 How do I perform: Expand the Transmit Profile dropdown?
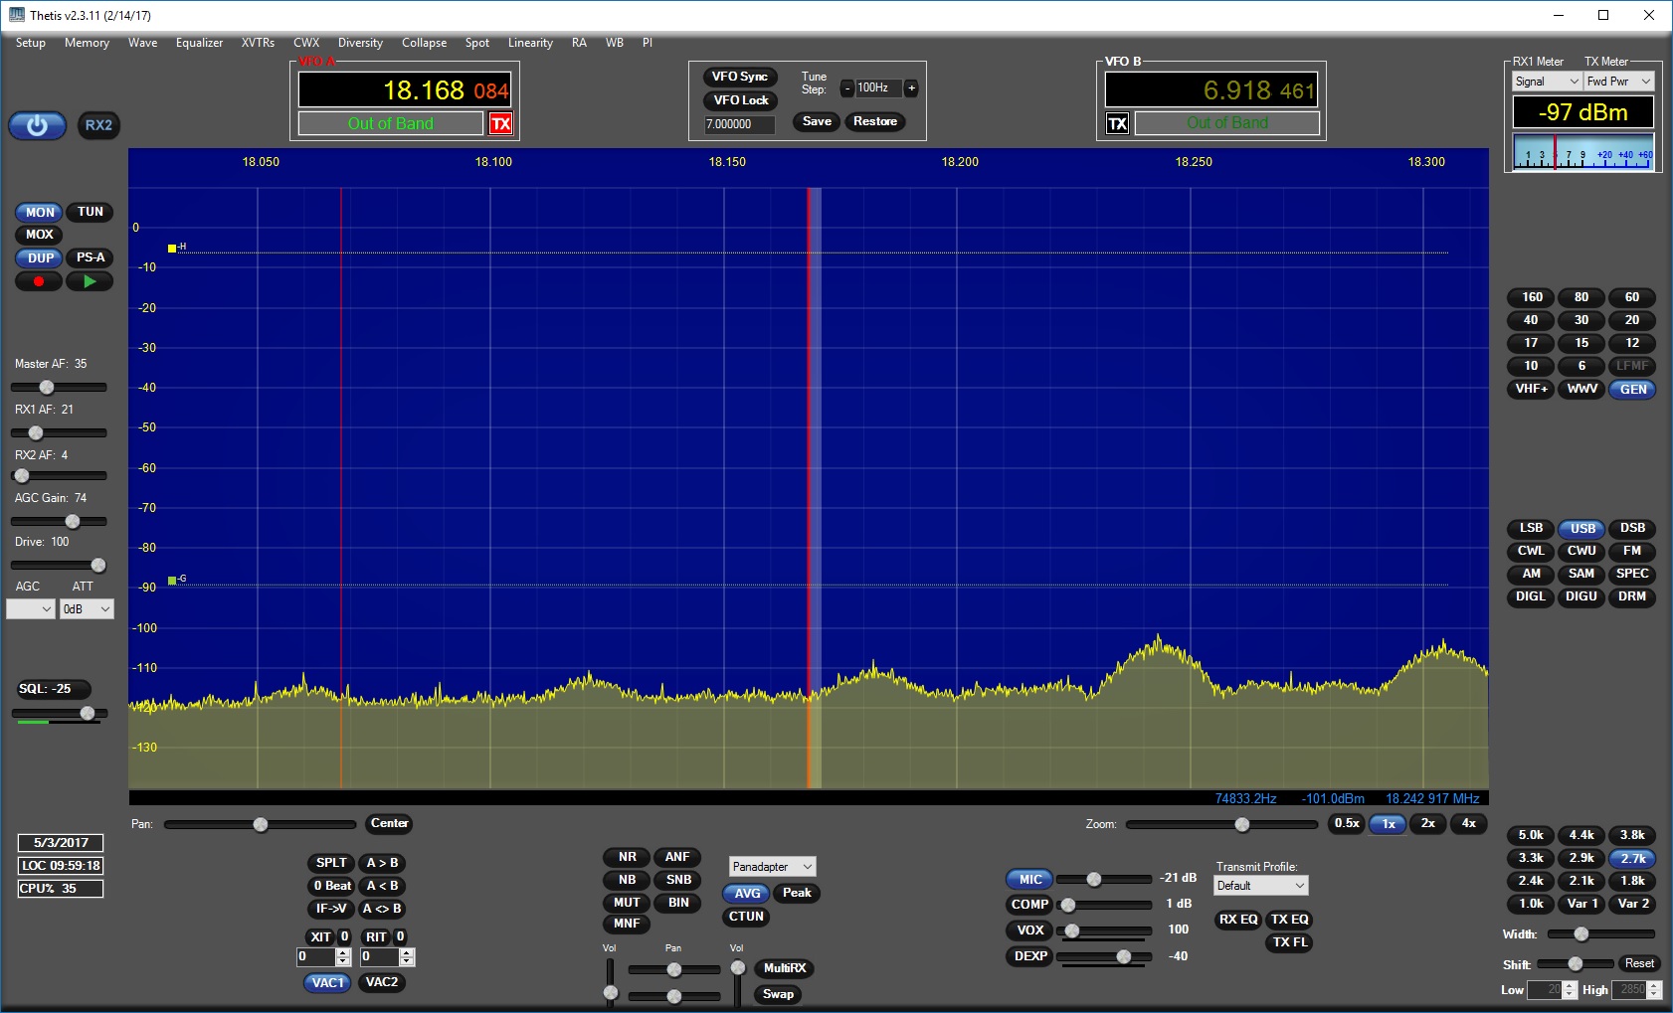click(1260, 886)
